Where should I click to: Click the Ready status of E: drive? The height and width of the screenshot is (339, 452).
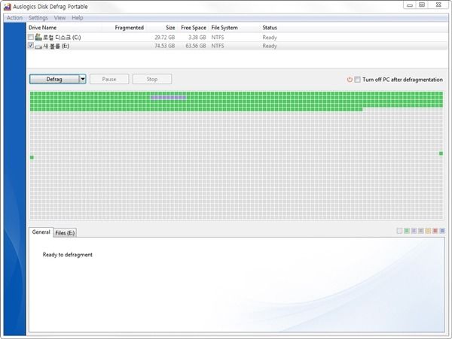coord(270,46)
